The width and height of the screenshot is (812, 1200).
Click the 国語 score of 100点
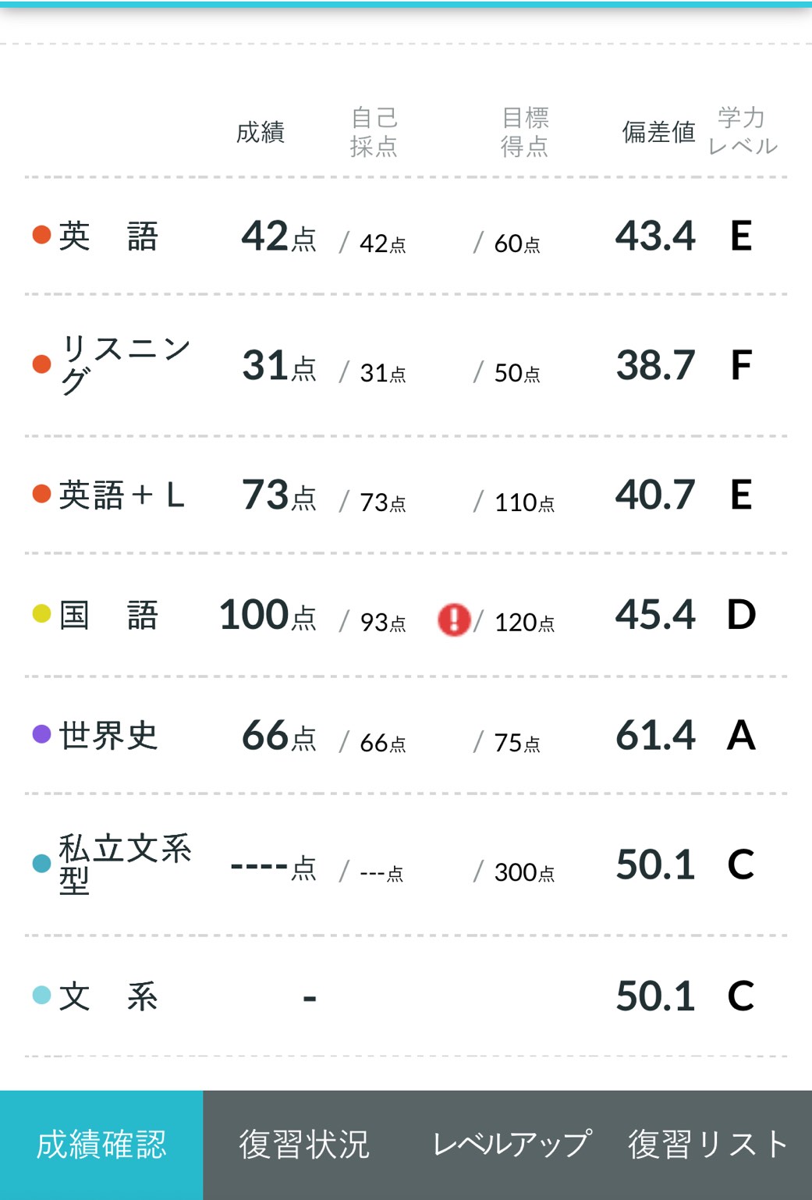tap(268, 615)
